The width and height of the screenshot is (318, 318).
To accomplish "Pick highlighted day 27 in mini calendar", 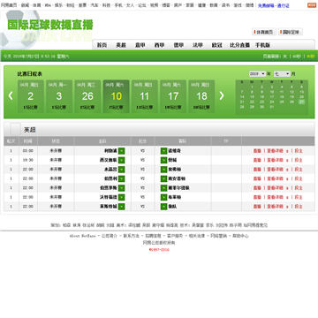I will [x=301, y=102].
